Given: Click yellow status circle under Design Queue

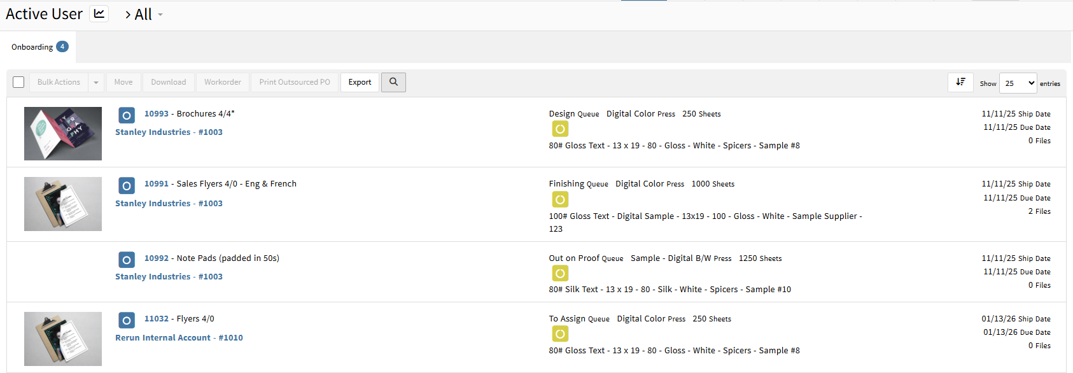Looking at the screenshot, I should (560, 129).
